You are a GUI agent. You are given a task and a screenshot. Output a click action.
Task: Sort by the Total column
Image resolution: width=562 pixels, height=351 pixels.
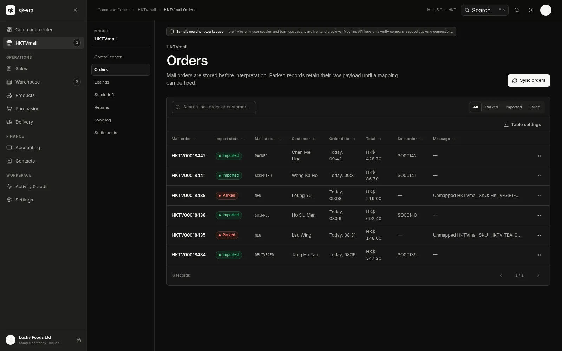tap(374, 139)
